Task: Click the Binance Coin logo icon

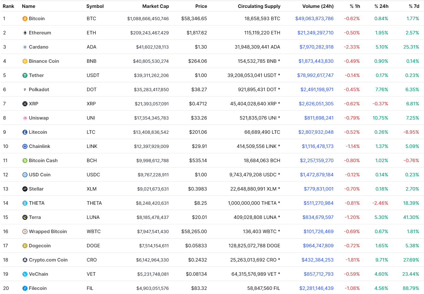Action: tap(25, 61)
